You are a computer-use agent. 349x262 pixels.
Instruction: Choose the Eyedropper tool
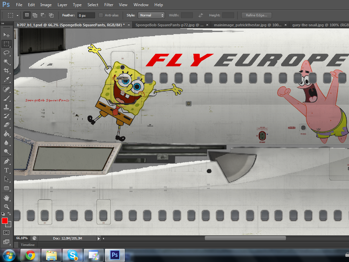pyautogui.click(x=6, y=79)
